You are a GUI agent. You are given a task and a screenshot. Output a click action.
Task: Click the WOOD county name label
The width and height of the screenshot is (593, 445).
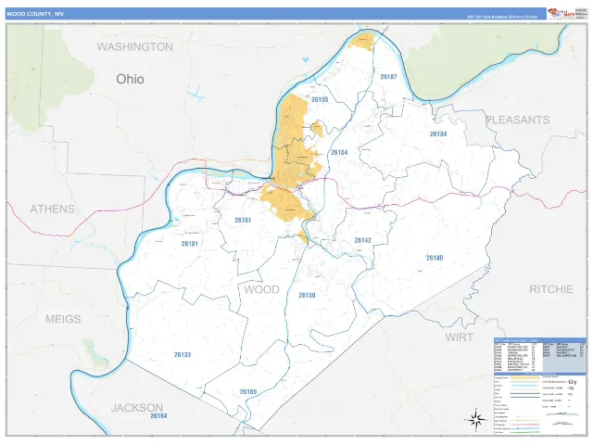(x=261, y=289)
